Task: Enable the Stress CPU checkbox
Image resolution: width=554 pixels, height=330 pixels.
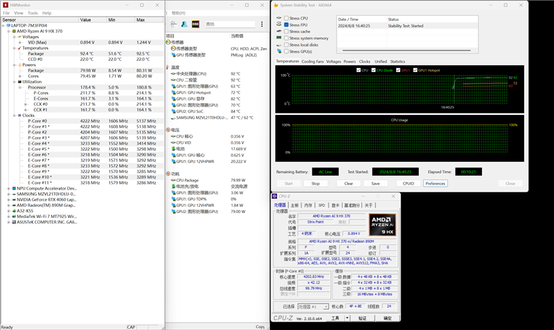Action: pyautogui.click(x=287, y=18)
